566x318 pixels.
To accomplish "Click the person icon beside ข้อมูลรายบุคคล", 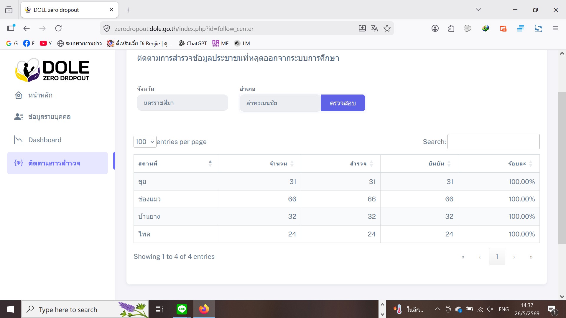I will (19, 117).
